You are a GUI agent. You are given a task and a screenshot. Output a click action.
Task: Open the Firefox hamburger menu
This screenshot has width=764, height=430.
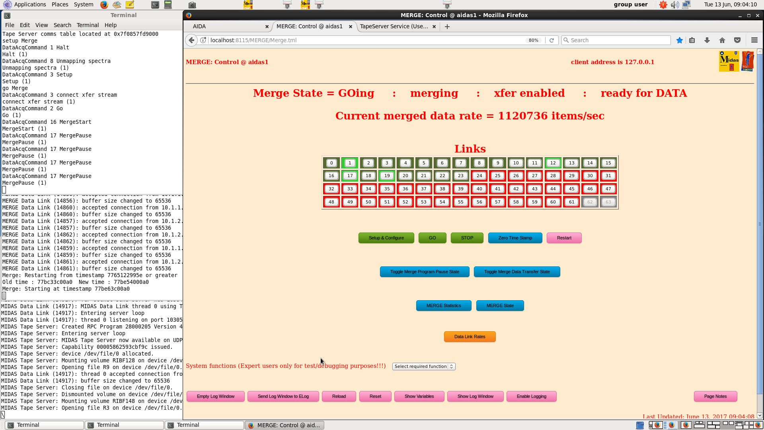point(754,40)
